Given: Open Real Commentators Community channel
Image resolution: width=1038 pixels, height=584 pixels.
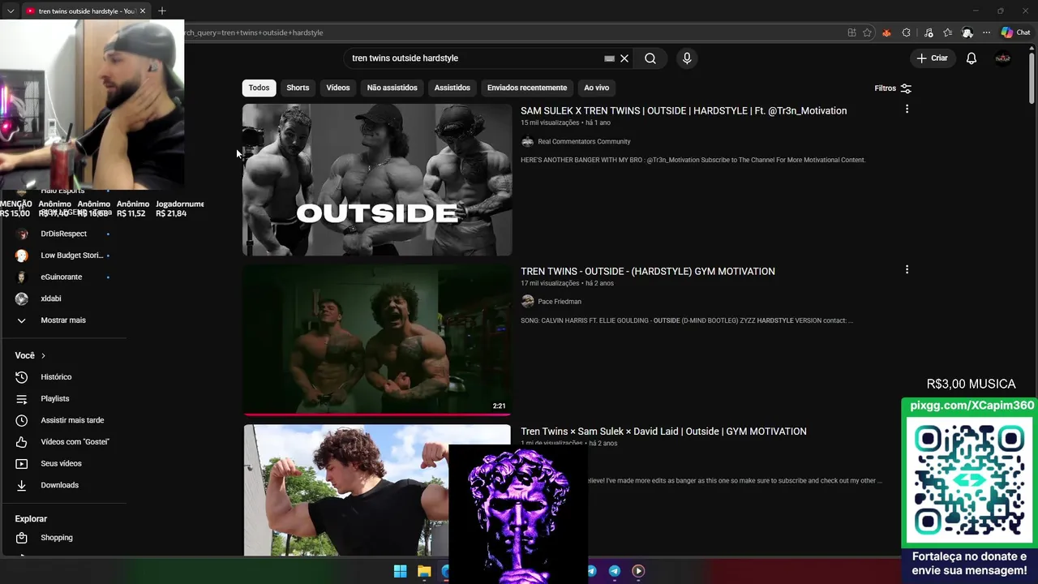Looking at the screenshot, I should pos(584,141).
